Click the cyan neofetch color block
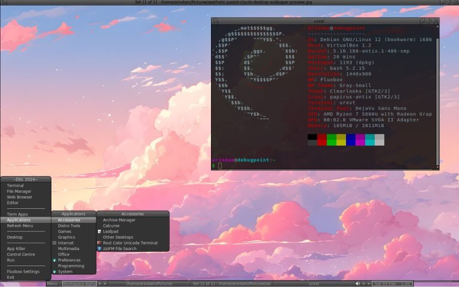459x287 pixels. point(370,140)
